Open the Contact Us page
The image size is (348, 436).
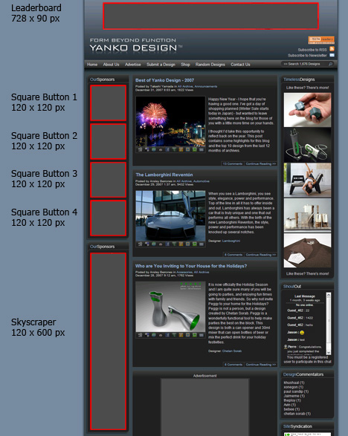coord(240,65)
